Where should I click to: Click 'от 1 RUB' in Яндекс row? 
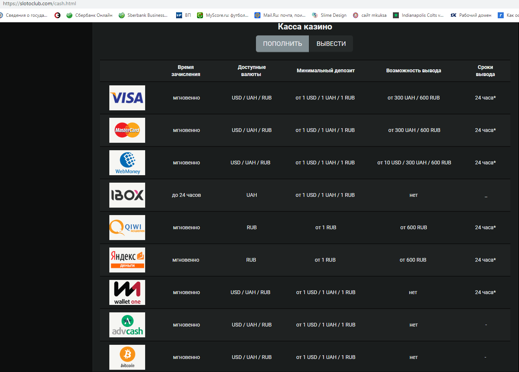click(x=325, y=260)
